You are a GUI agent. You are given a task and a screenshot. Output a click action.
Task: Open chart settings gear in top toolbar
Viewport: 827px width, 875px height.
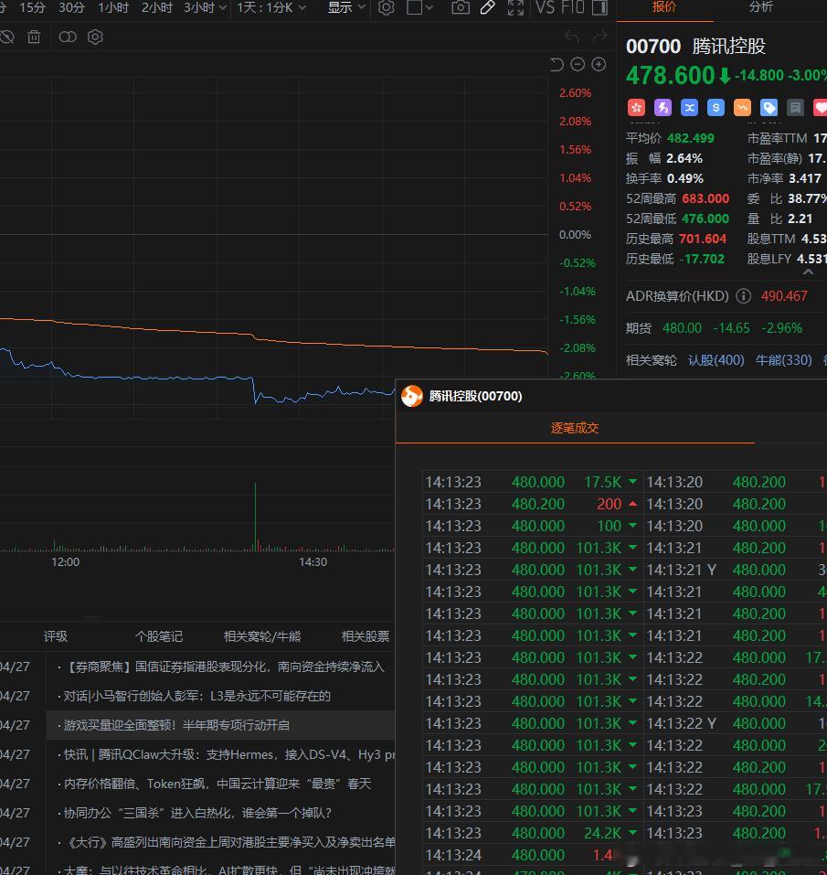point(386,8)
